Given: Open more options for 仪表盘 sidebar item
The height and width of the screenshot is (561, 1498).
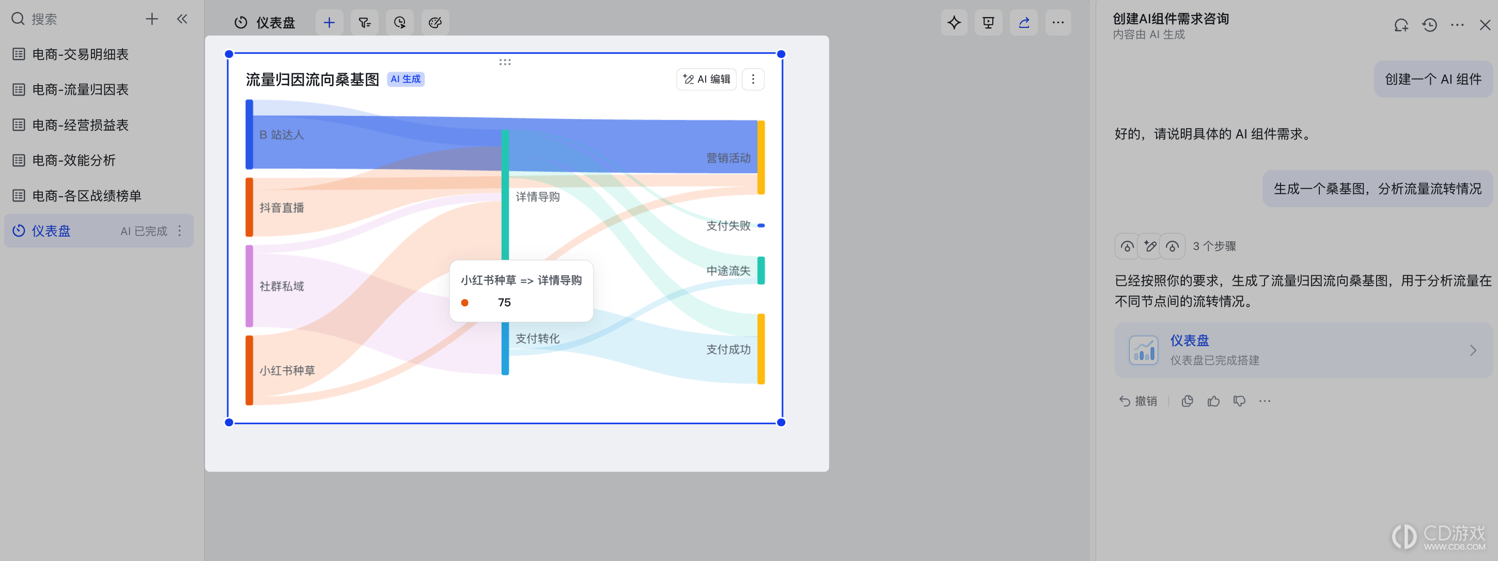Looking at the screenshot, I should point(180,231).
